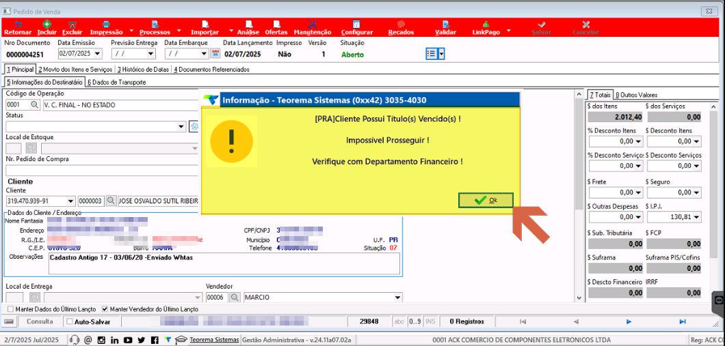Uncheck Manter Vendedor do Último Lançto

[x=105, y=309]
